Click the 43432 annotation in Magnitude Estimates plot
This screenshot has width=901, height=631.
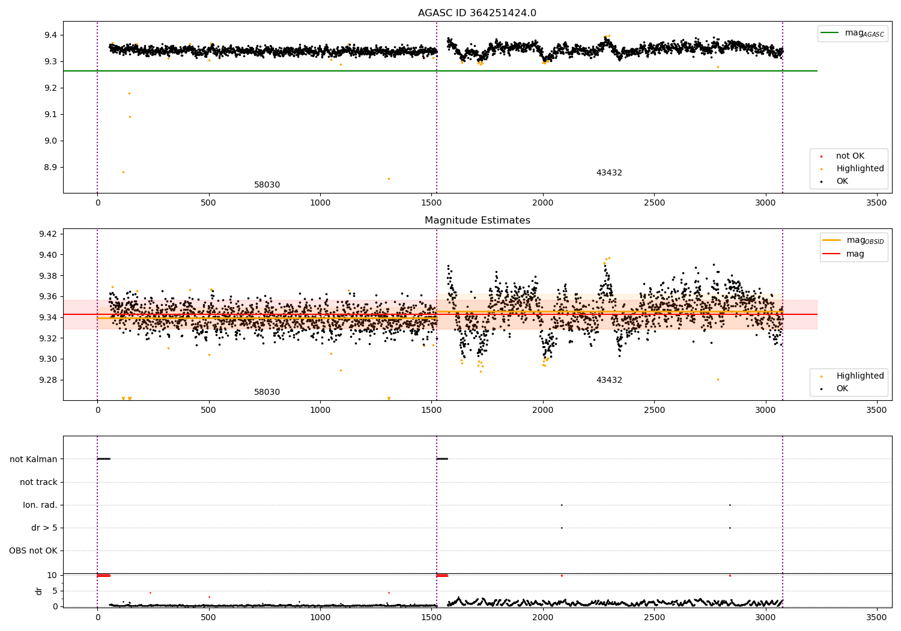pos(609,380)
